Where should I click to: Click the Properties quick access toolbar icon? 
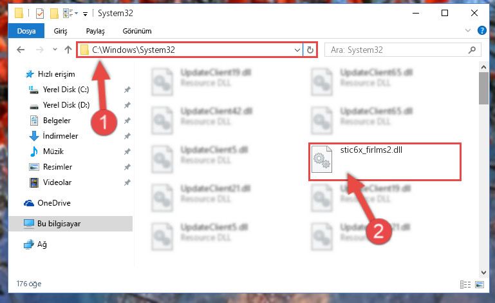[x=40, y=14]
